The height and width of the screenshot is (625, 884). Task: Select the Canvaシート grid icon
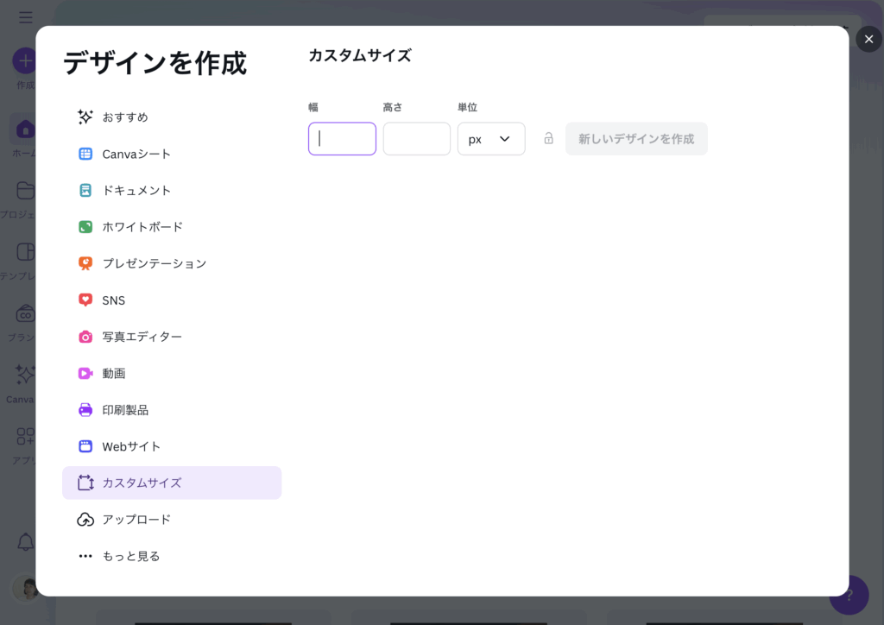[85, 154]
